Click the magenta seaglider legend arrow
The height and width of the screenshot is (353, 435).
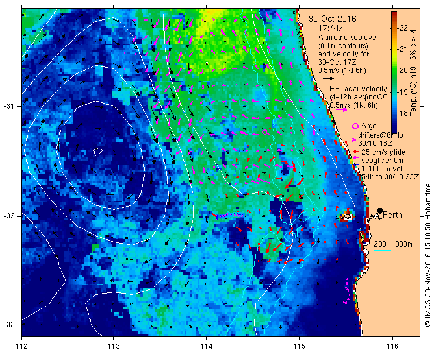(x=356, y=158)
